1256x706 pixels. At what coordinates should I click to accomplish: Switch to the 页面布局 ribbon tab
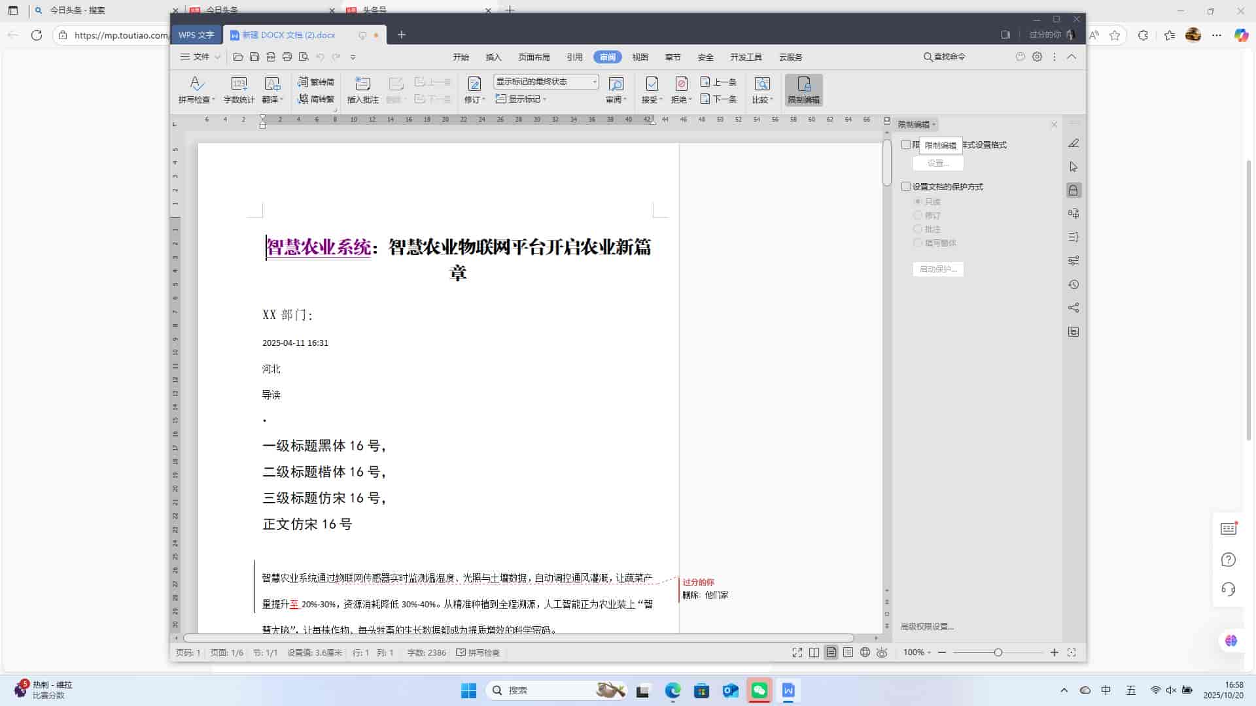[534, 57]
